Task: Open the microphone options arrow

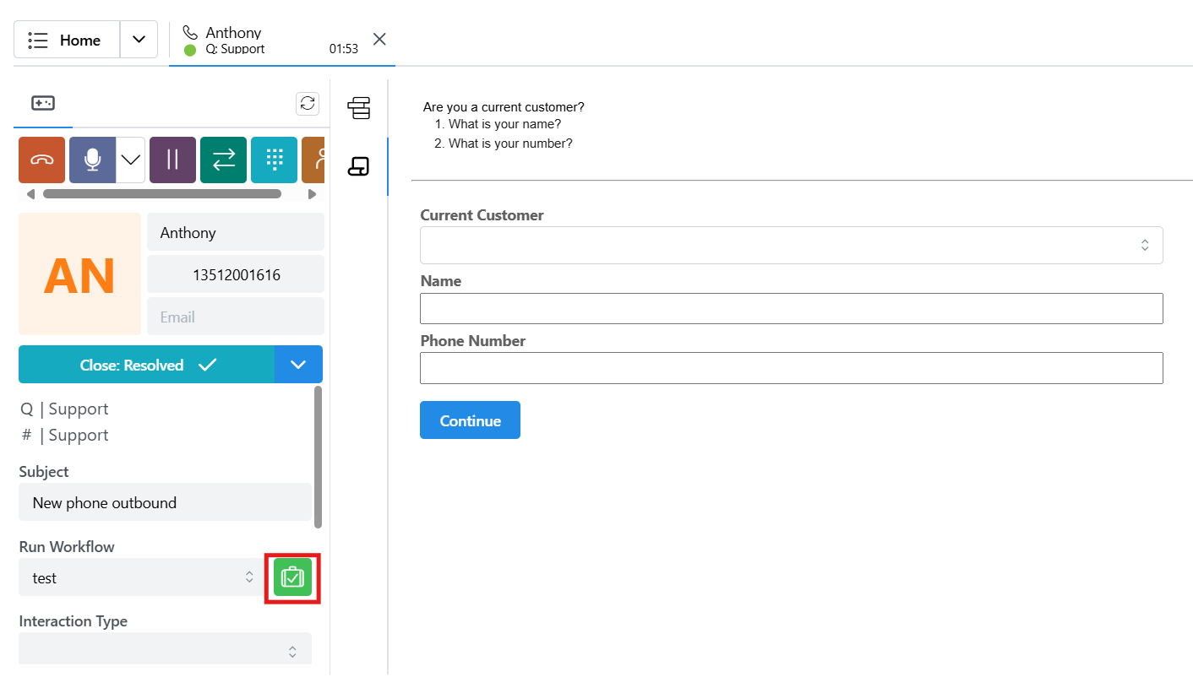Action: (x=130, y=160)
